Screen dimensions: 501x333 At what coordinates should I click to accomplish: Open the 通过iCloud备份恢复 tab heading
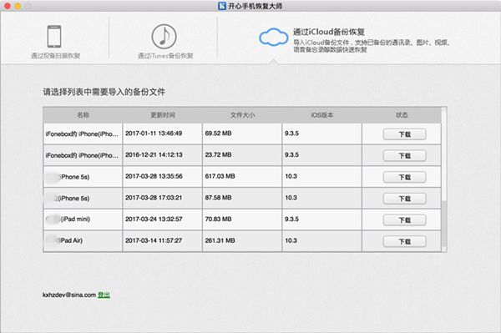(x=329, y=32)
